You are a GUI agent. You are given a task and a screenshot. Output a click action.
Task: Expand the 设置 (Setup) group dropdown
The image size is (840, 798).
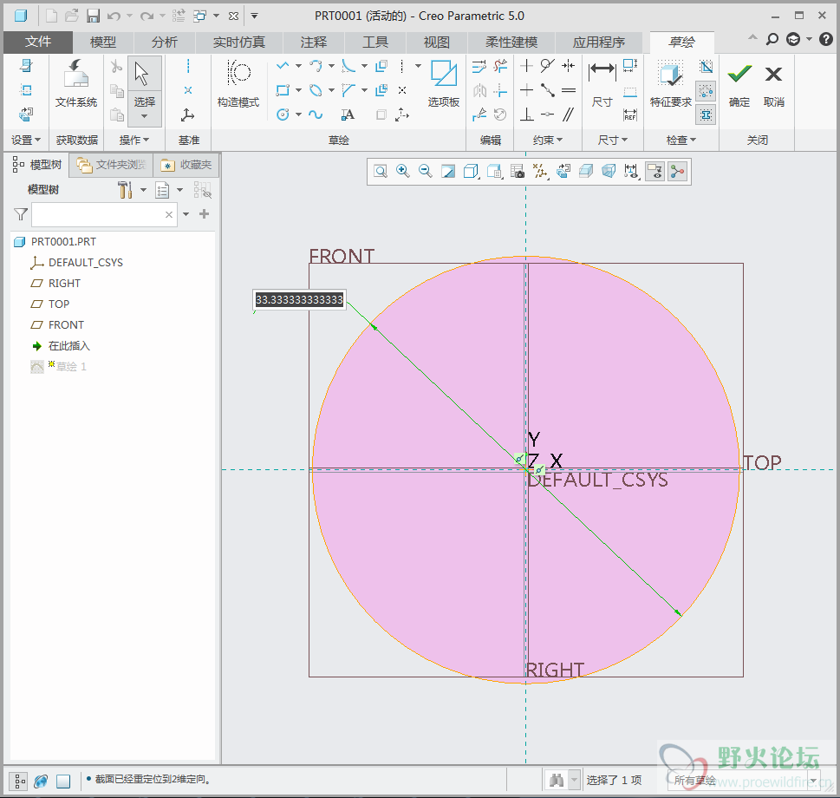click(x=26, y=140)
